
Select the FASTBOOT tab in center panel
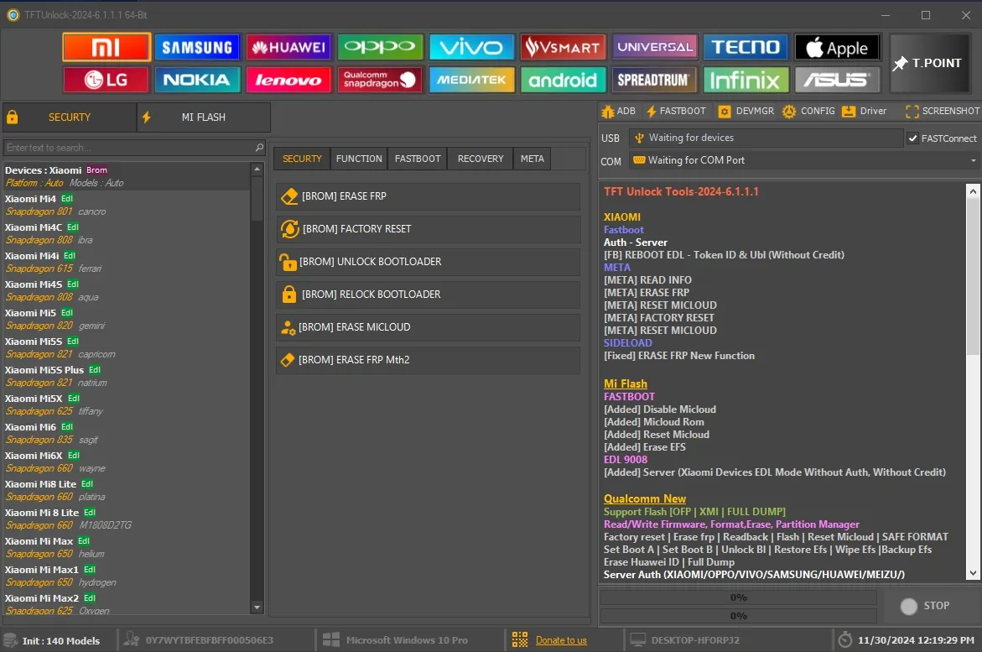[418, 159]
